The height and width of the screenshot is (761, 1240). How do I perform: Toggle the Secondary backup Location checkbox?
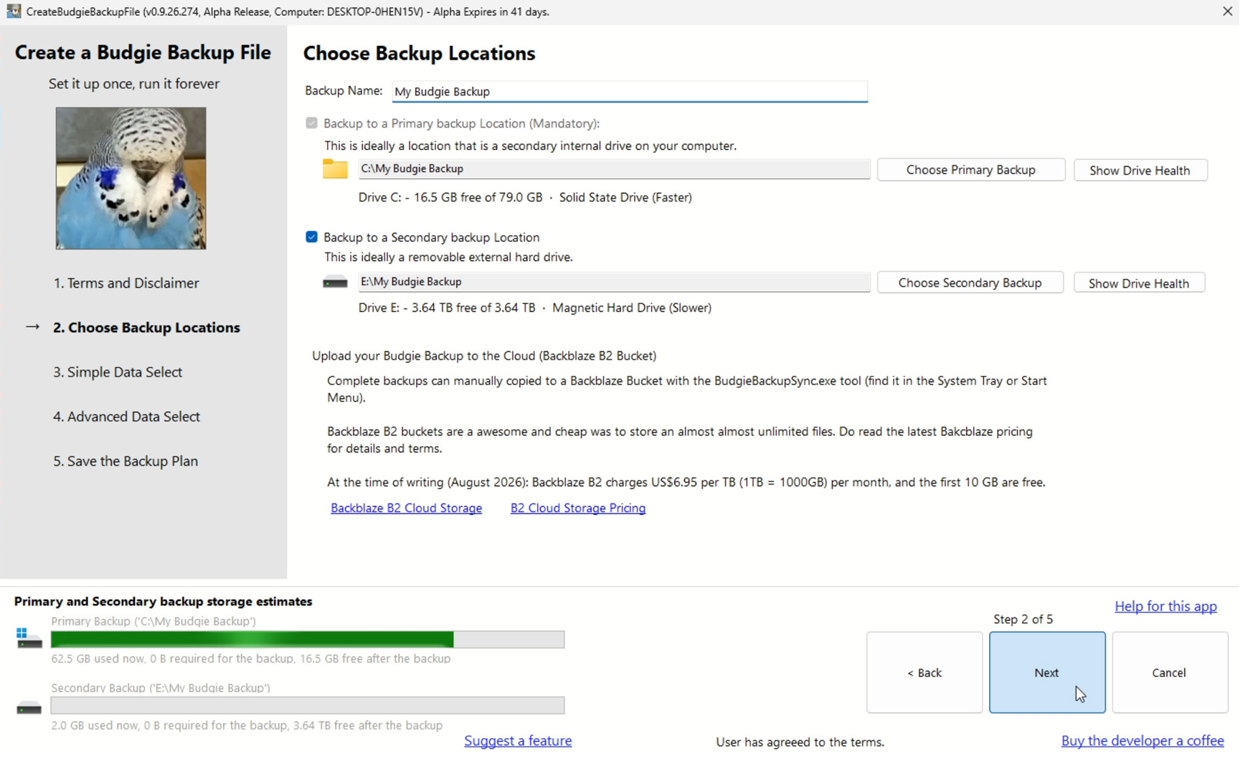[311, 237]
